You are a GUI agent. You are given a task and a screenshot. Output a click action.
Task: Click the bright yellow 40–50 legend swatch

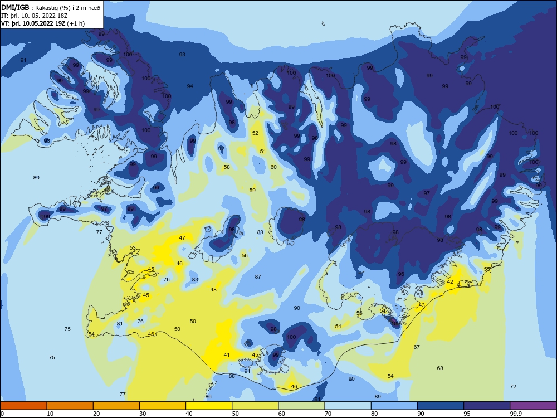point(209,406)
